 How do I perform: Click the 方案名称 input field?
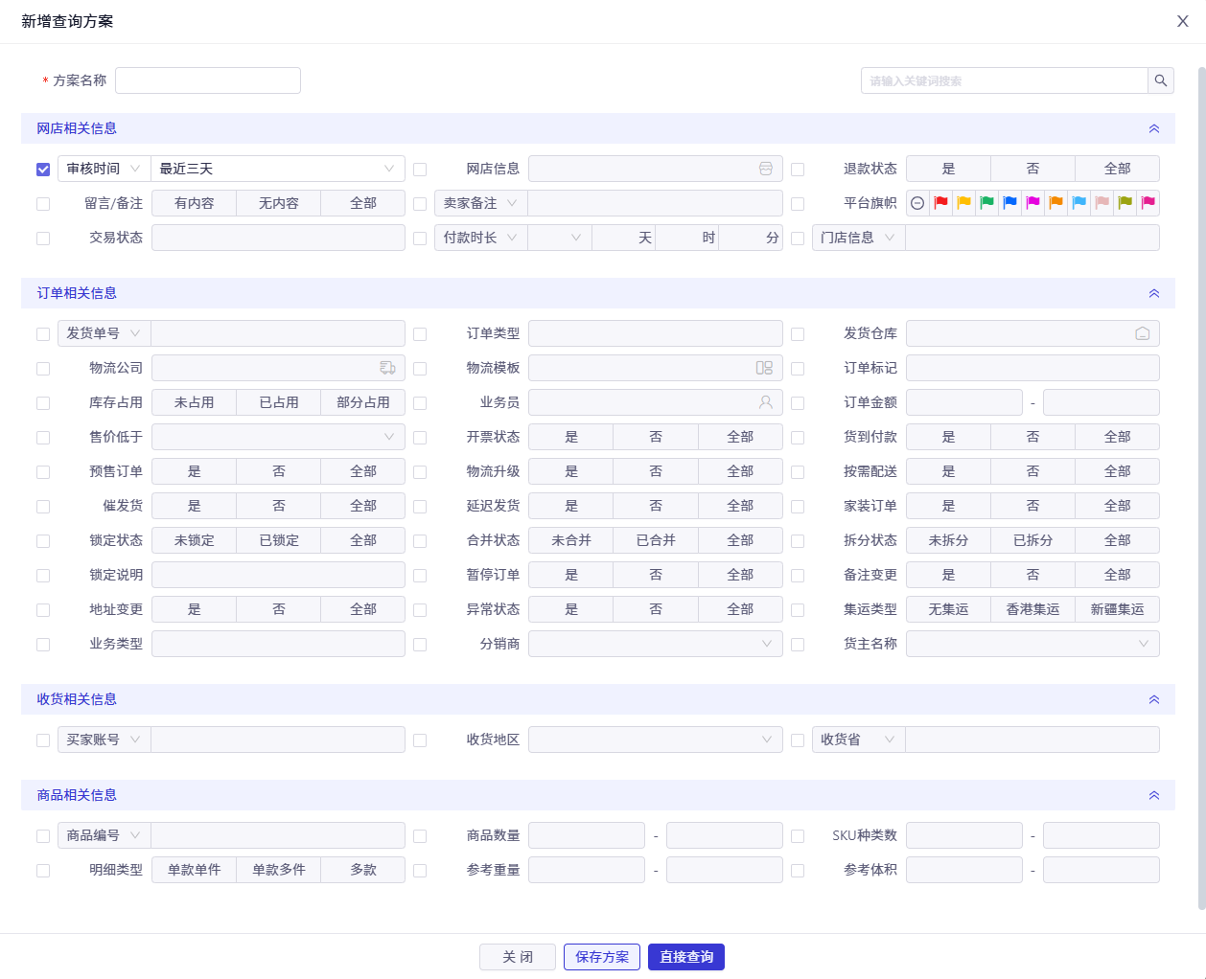point(208,80)
